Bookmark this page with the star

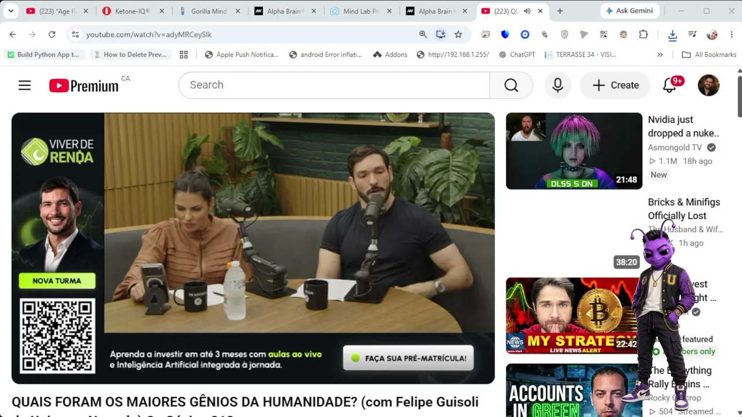coord(459,35)
